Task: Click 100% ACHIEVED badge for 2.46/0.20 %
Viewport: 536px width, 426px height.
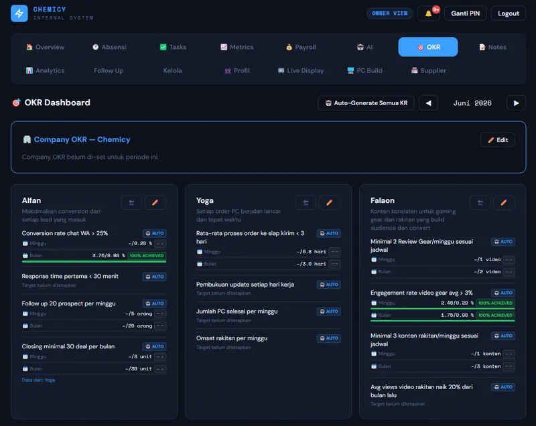Action: click(x=495, y=303)
